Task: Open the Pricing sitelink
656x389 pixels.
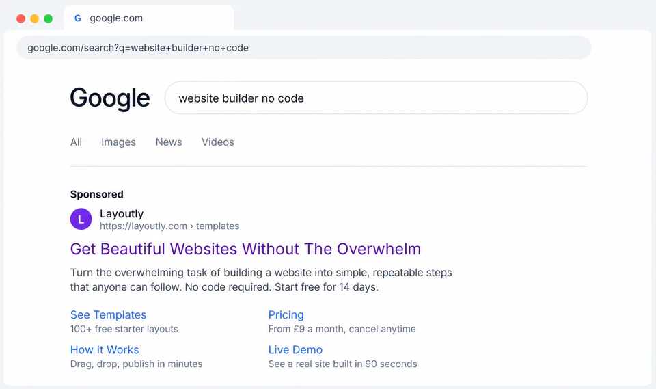Action: click(286, 315)
